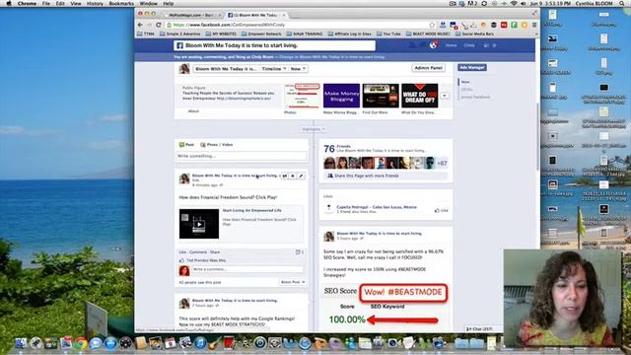Play the Financial Freedom video thumbnail
Viewport: 631px width, 355px height.
[x=199, y=224]
